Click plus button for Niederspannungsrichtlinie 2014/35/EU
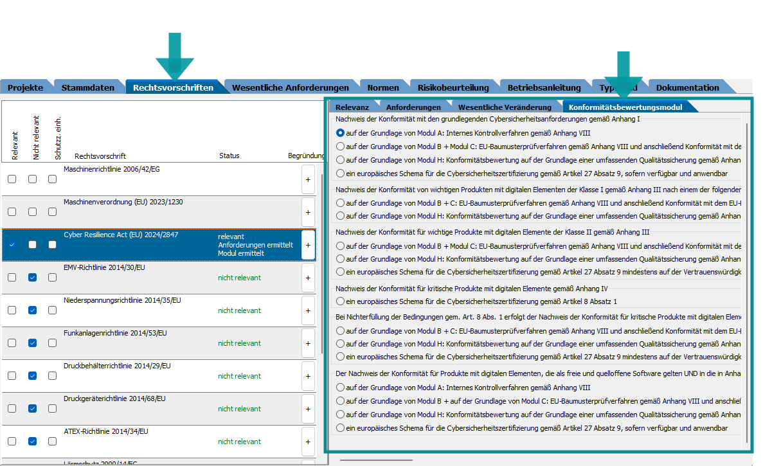 308,310
